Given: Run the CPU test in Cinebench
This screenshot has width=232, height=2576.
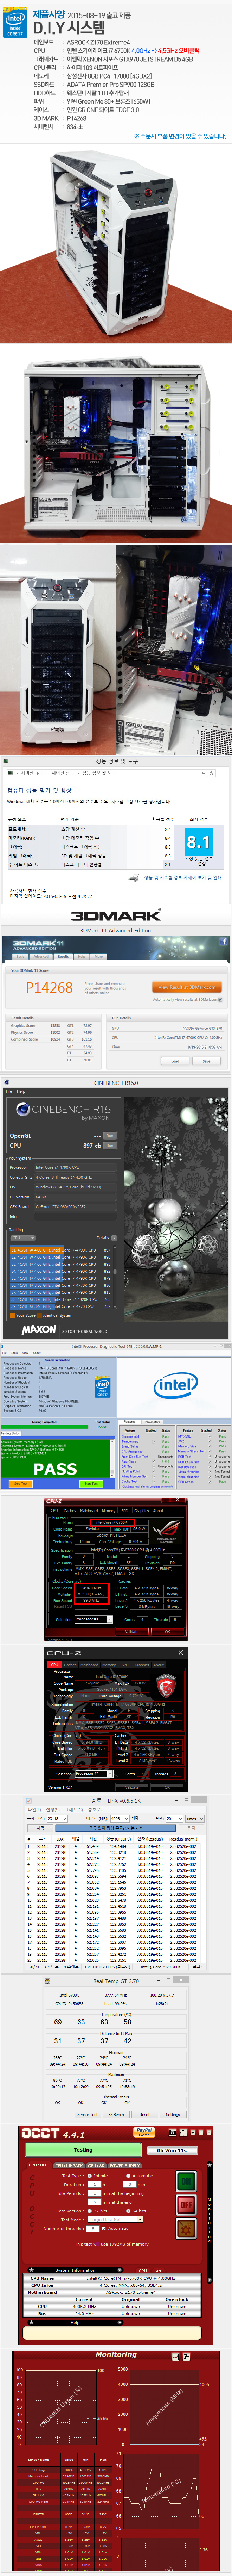Looking at the screenshot, I should pyautogui.click(x=110, y=1145).
